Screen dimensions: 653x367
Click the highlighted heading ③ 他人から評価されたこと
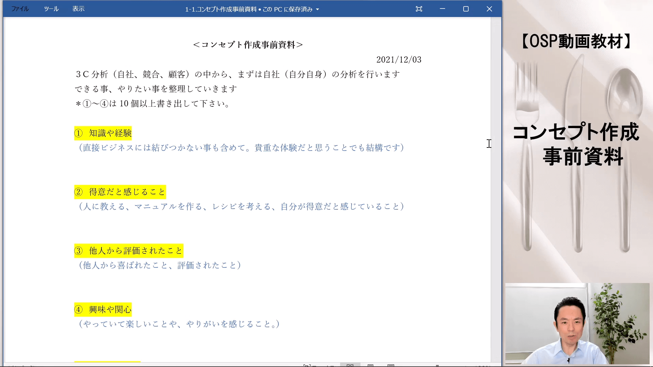[x=129, y=251]
